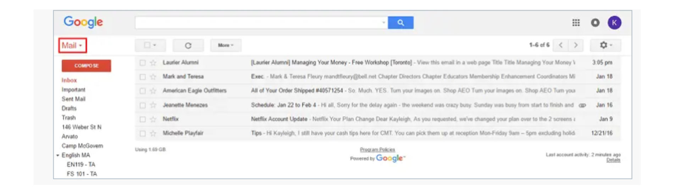This screenshot has height=189, width=681.
Task: Open the Program Policies link
Action: point(377,150)
